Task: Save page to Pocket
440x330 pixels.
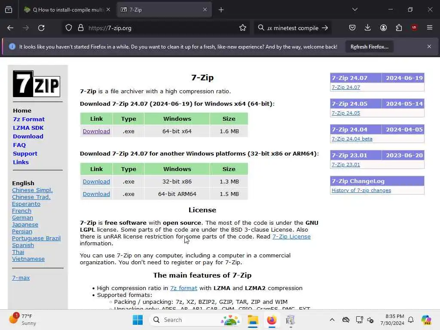Action: [352, 27]
